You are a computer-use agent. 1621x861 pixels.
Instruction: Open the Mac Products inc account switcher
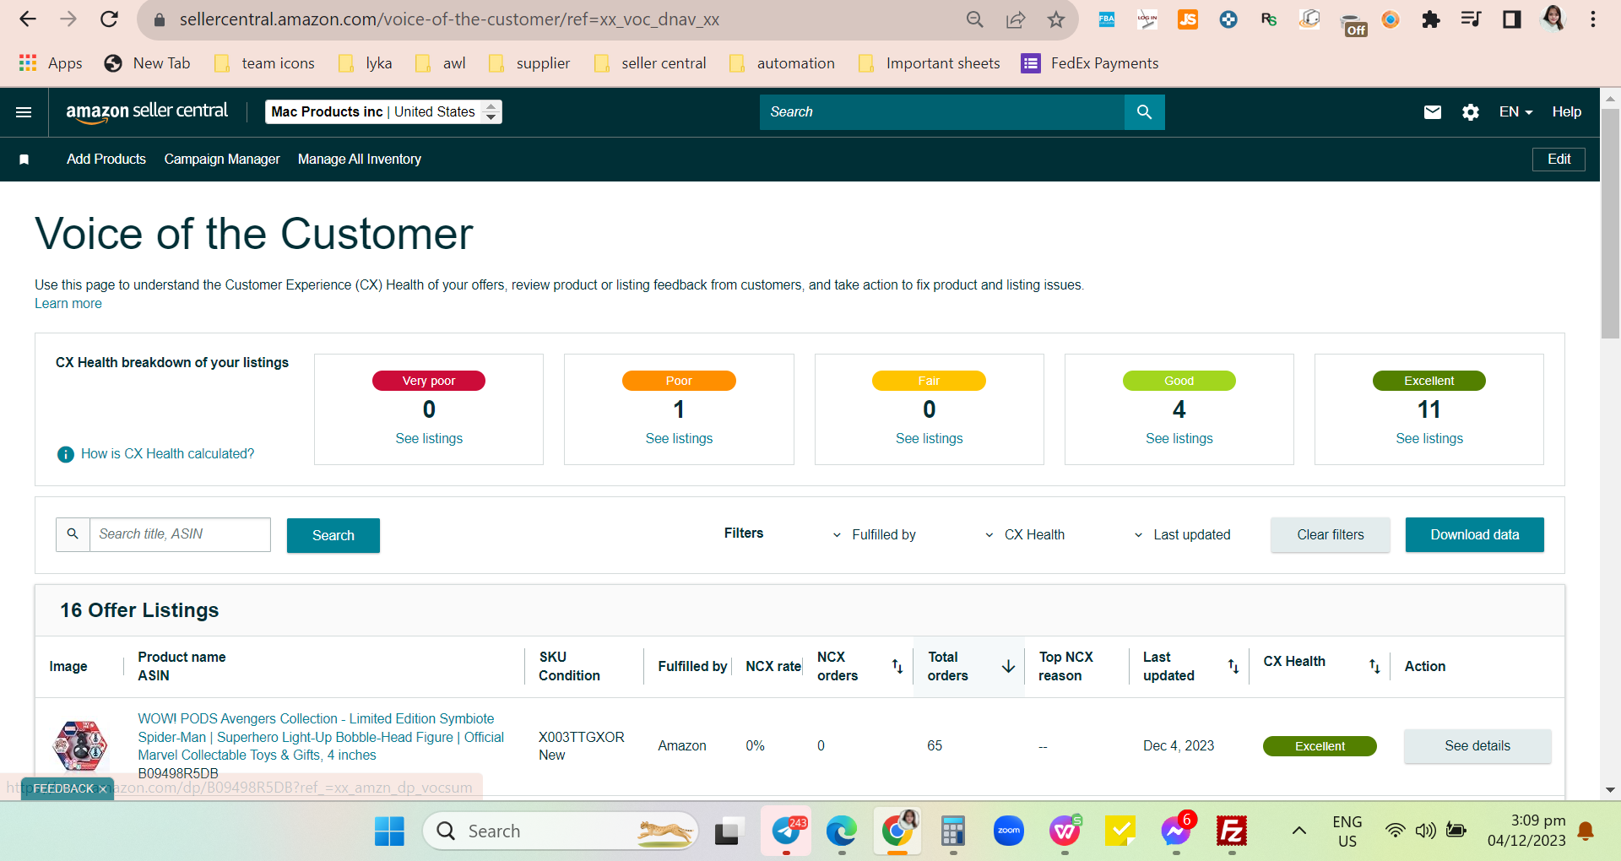click(x=383, y=112)
